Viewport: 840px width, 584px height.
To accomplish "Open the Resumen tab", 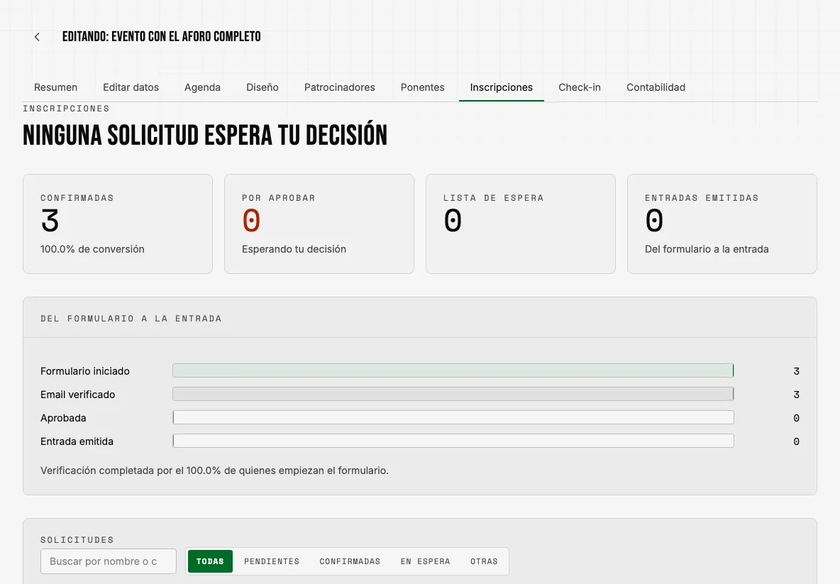I will tap(56, 87).
